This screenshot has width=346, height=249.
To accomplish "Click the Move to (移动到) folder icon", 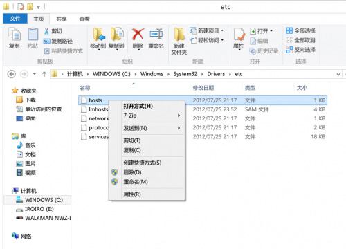I will tap(99, 34).
